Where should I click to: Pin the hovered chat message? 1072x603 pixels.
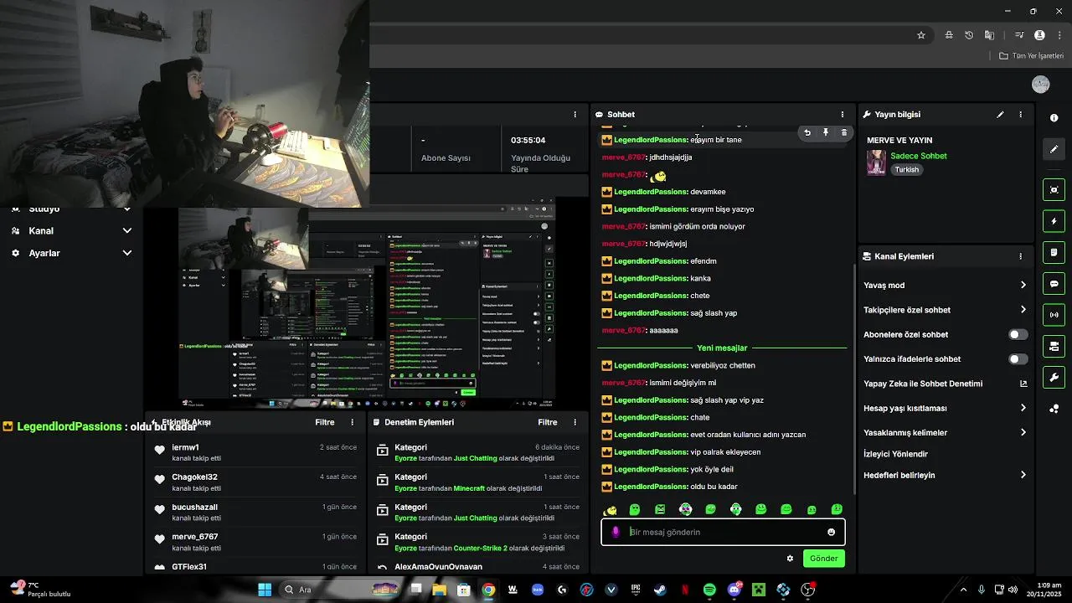[826, 132]
